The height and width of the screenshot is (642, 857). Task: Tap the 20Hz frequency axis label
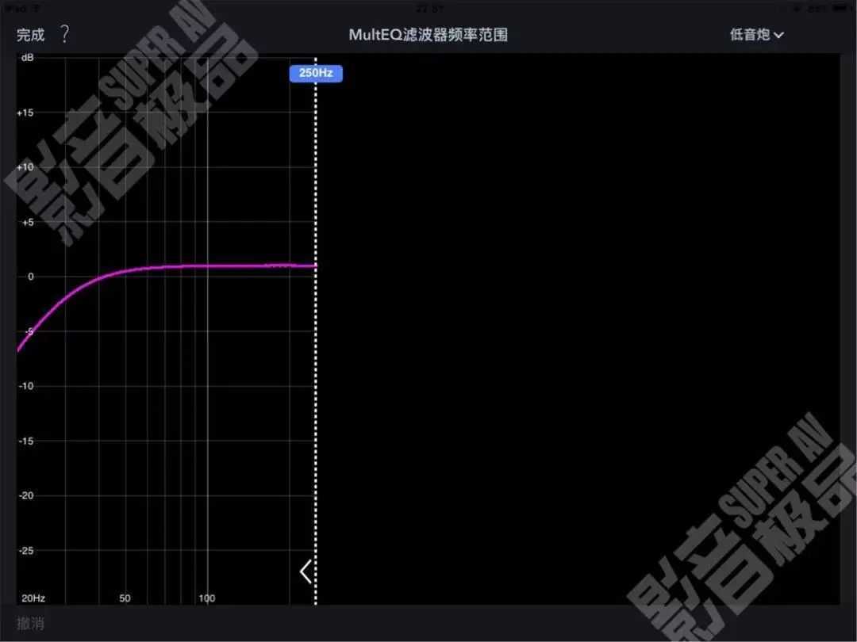33,598
